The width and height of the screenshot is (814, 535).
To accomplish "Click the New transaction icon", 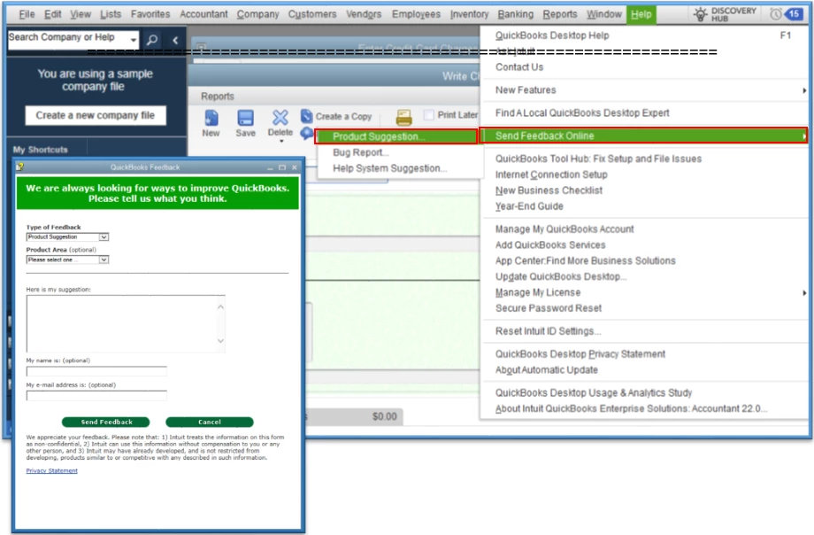I will [x=211, y=118].
